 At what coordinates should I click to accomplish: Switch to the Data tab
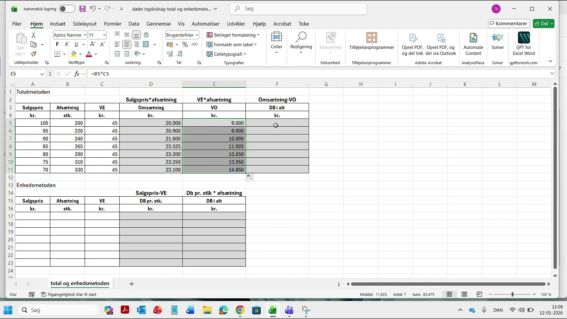point(134,24)
